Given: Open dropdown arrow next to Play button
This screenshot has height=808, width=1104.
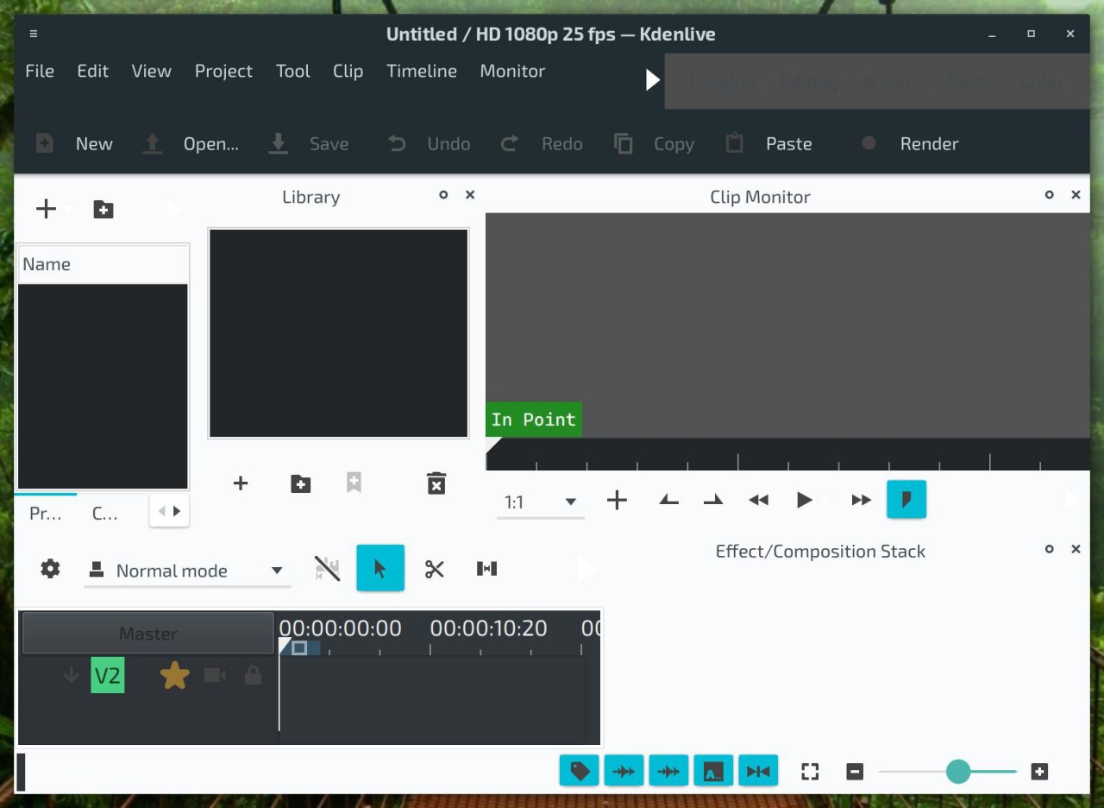Looking at the screenshot, I should [x=827, y=500].
